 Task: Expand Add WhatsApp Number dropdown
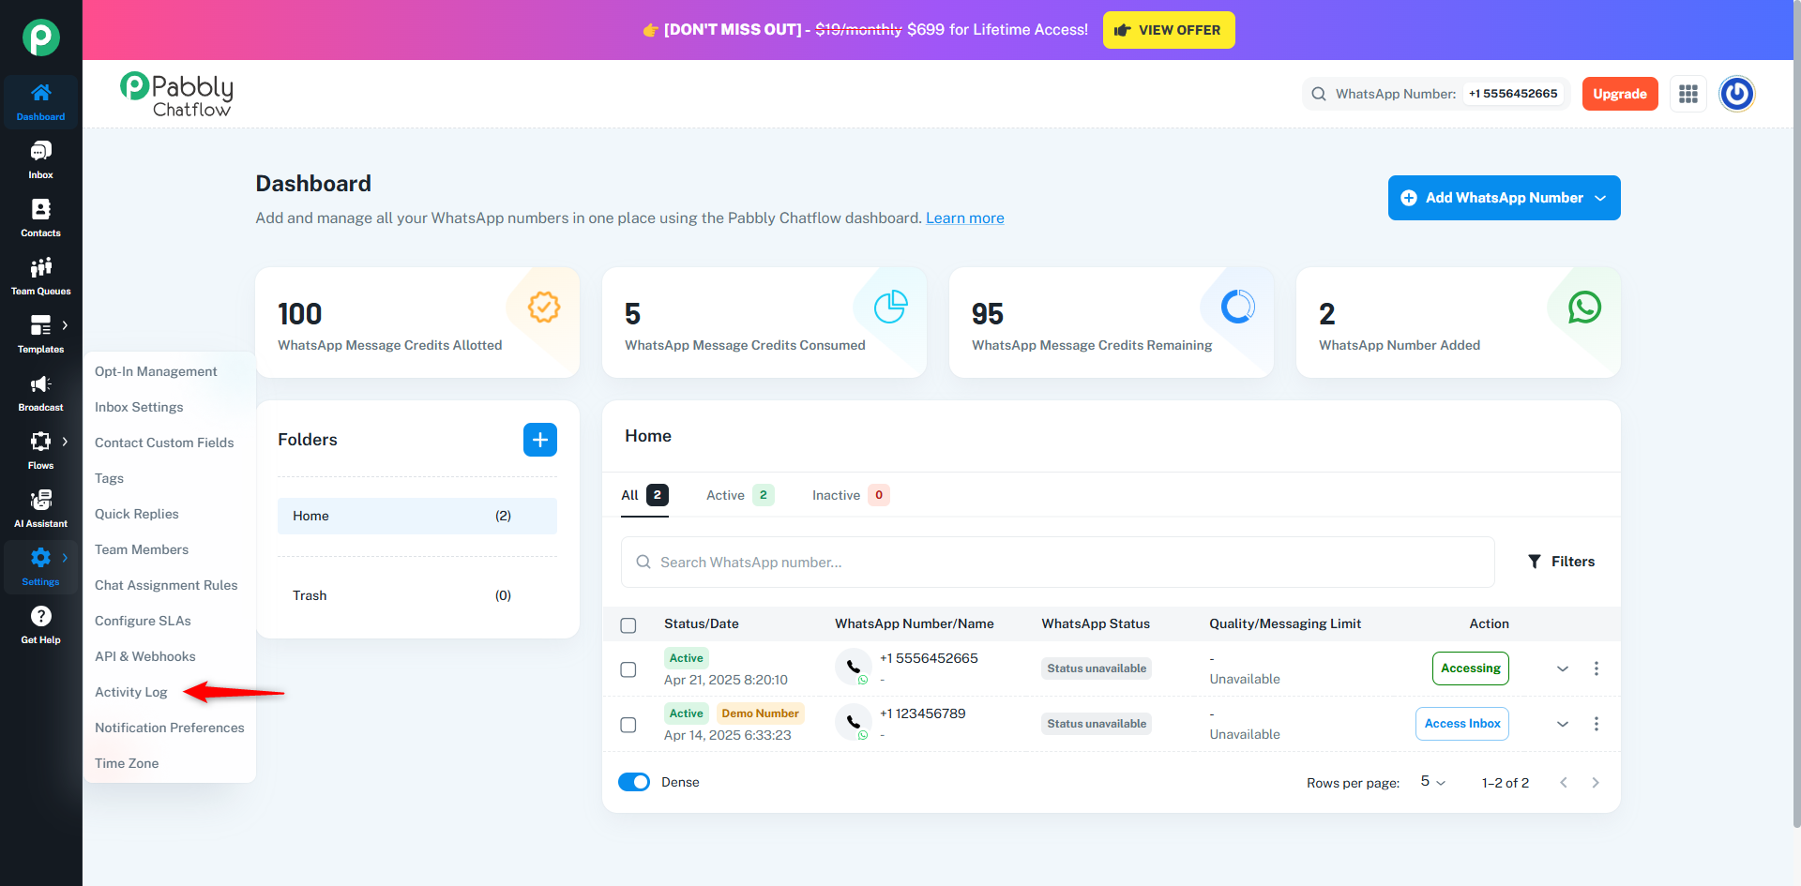pos(1601,198)
